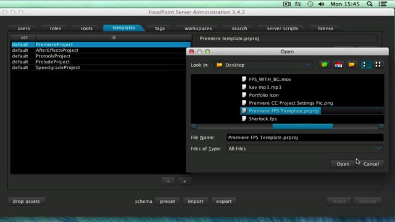Switch Open dialog to list view
Screen dimensions: 395x222
[366, 65]
